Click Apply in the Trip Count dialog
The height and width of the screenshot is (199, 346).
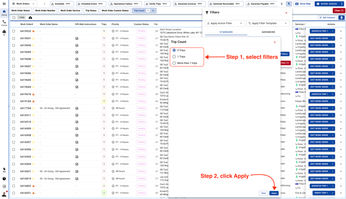point(274,193)
